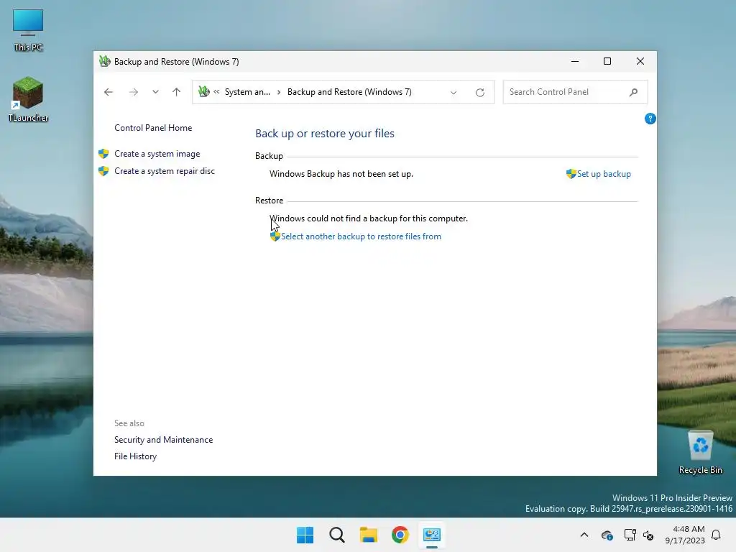Click System an... breadcrumb in address bar

pyautogui.click(x=247, y=92)
